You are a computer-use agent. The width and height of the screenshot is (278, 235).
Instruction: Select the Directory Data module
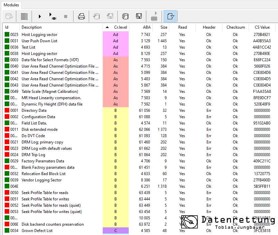139,111
